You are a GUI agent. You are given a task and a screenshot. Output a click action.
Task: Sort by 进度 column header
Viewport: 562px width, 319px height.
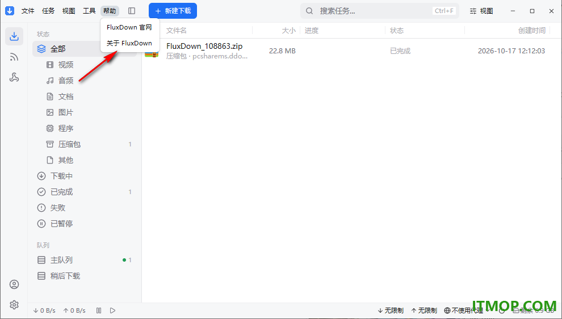312,31
